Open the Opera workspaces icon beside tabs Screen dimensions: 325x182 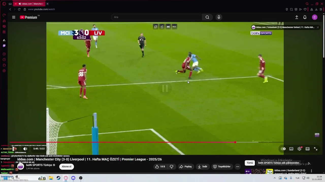coord(10,4)
